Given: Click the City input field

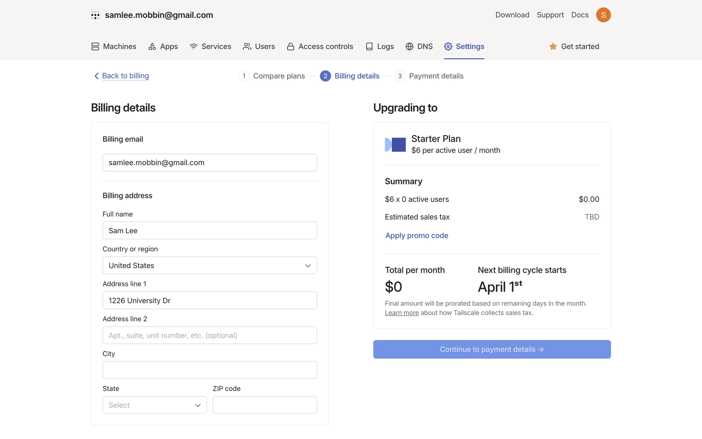Looking at the screenshot, I should [210, 370].
